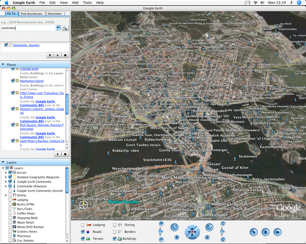The image size is (306, 244).
Task: Open the Apple menu
Action: pos(7,3)
